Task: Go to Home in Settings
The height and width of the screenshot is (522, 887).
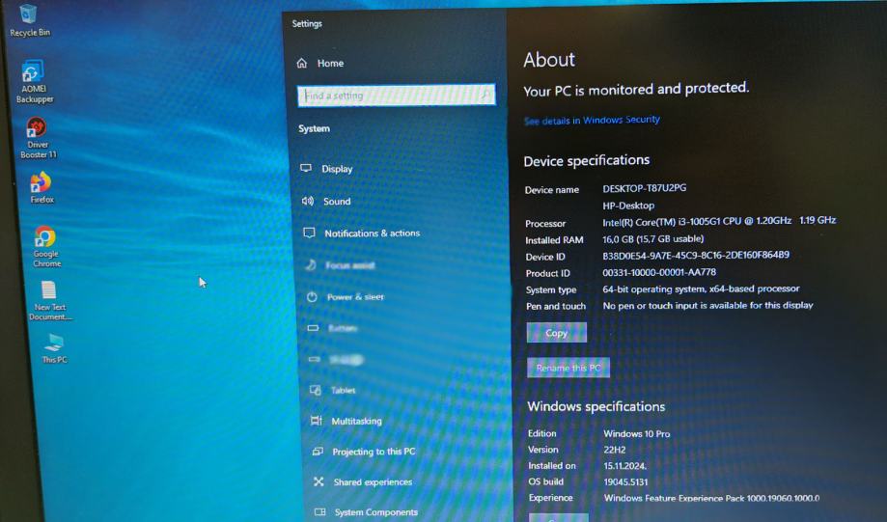Action: point(330,64)
